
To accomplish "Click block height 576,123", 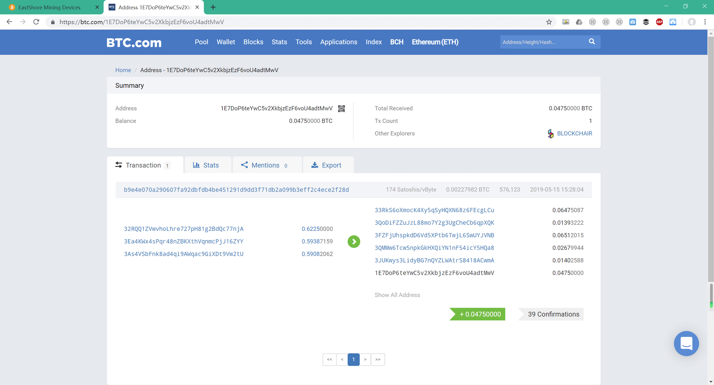I will 510,189.
